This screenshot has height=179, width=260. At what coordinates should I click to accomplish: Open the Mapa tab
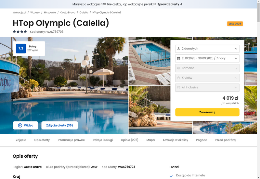click(150, 140)
